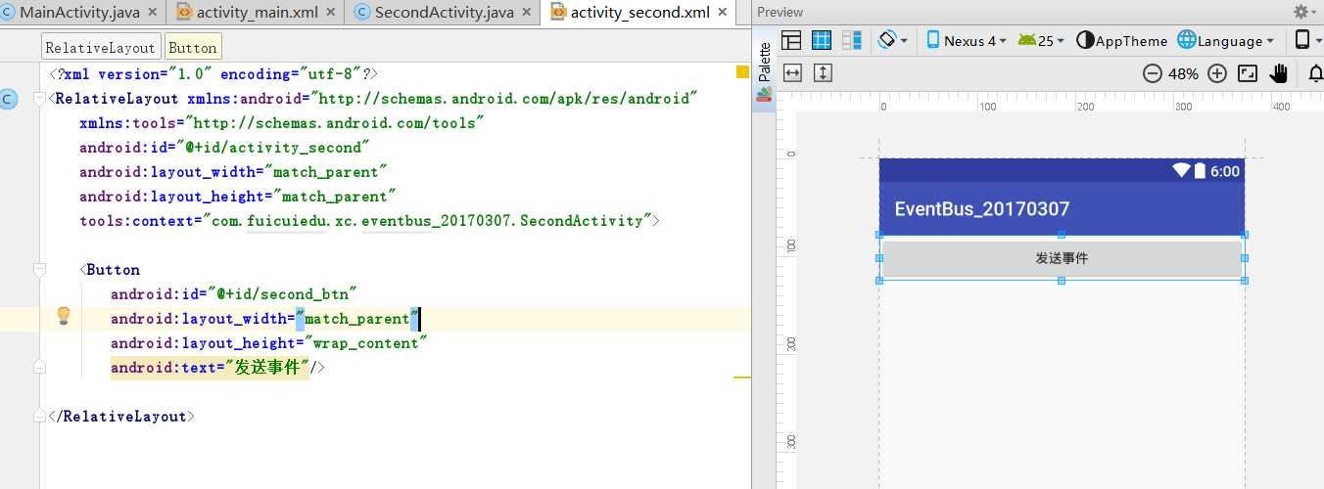Click the notification bell icon

pos(1315,73)
